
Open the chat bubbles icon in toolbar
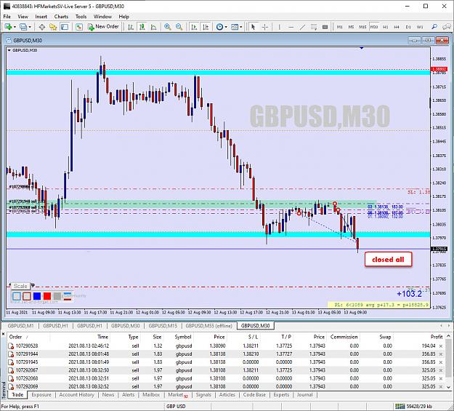(447, 27)
